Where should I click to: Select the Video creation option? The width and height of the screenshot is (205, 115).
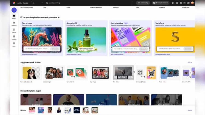137,7
